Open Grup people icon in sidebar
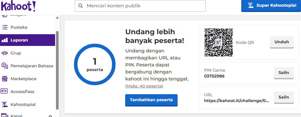This screenshot has width=301, height=117. coord(4,53)
